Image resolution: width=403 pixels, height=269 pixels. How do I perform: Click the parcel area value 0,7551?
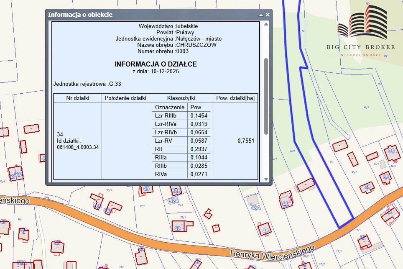[x=246, y=141]
